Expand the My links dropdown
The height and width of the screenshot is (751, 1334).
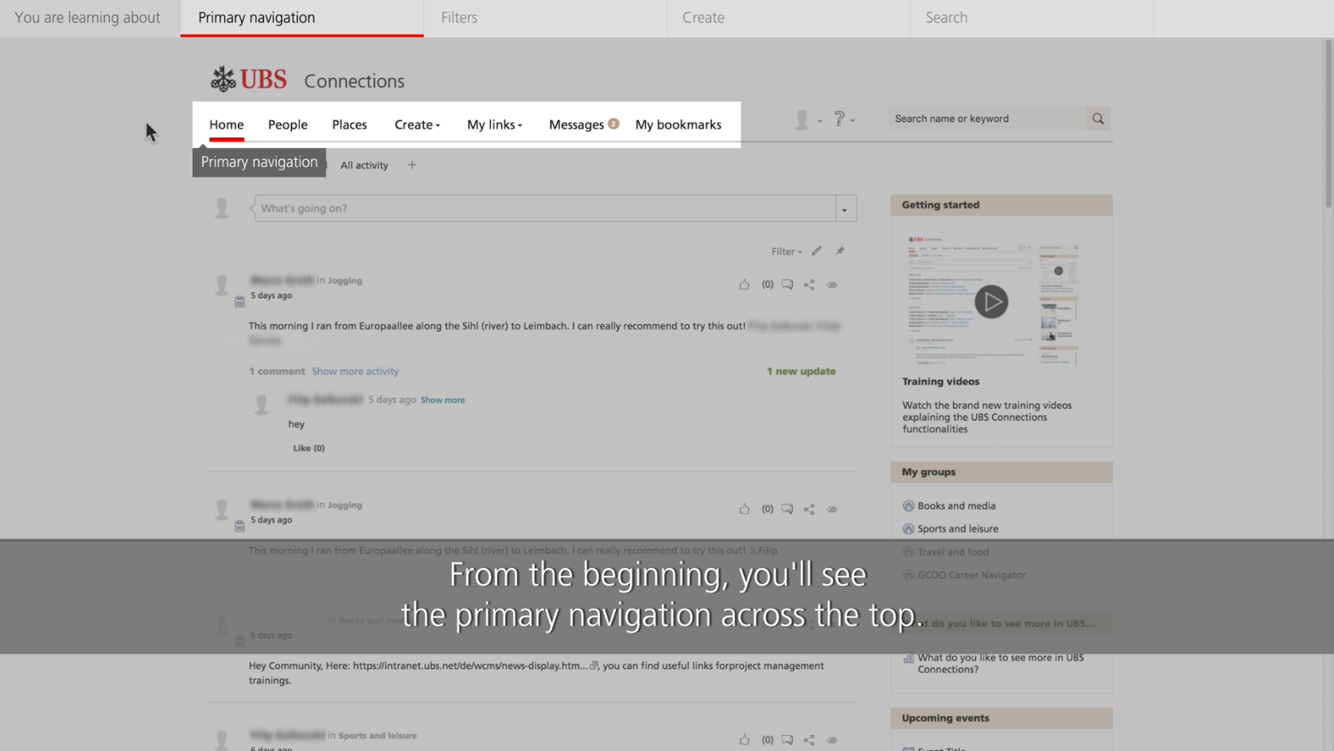point(494,124)
